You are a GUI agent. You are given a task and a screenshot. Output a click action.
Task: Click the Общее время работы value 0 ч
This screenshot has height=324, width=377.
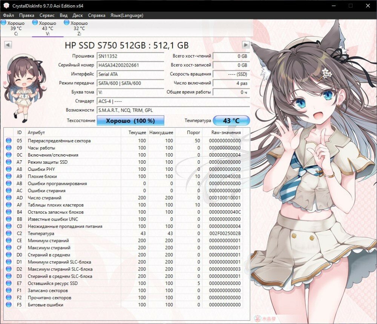231,92
